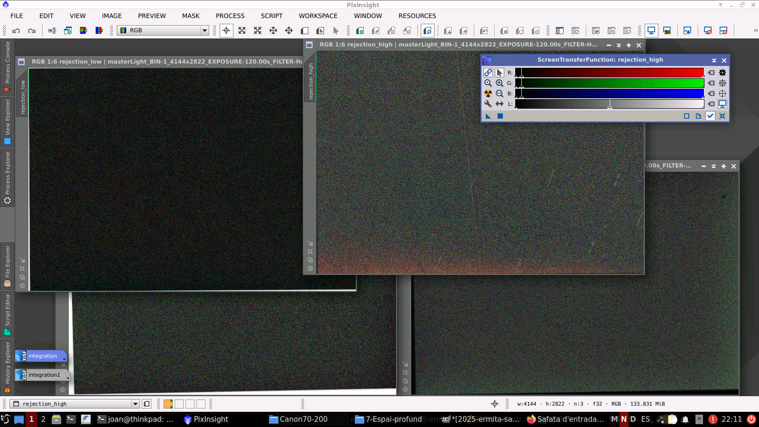Image resolution: width=759 pixels, height=427 pixels.
Task: Open the PROCESS menu
Action: [230, 16]
